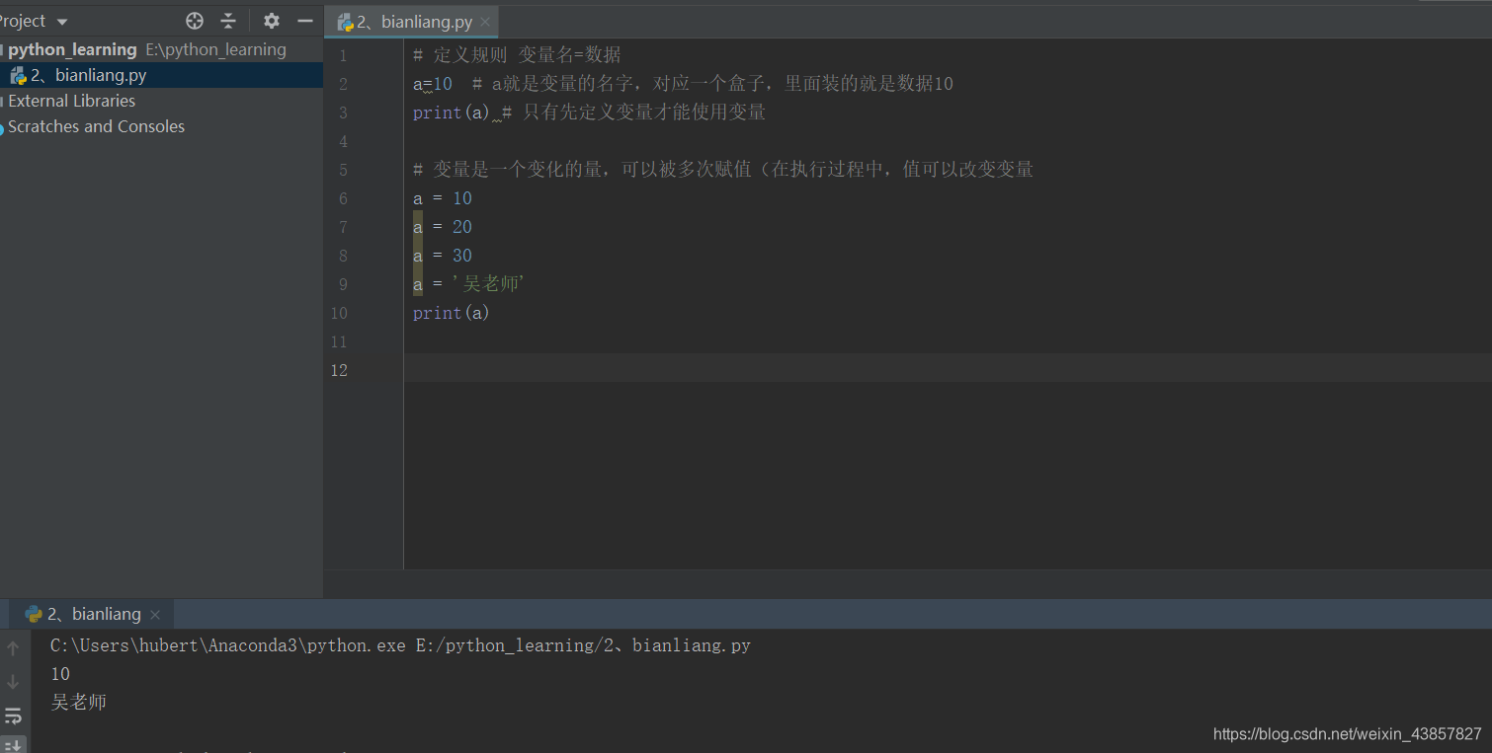Hide the Project tool window

tap(305, 21)
